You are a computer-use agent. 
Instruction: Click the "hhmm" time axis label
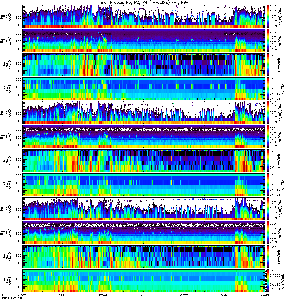pyautogui.click(x=7, y=295)
